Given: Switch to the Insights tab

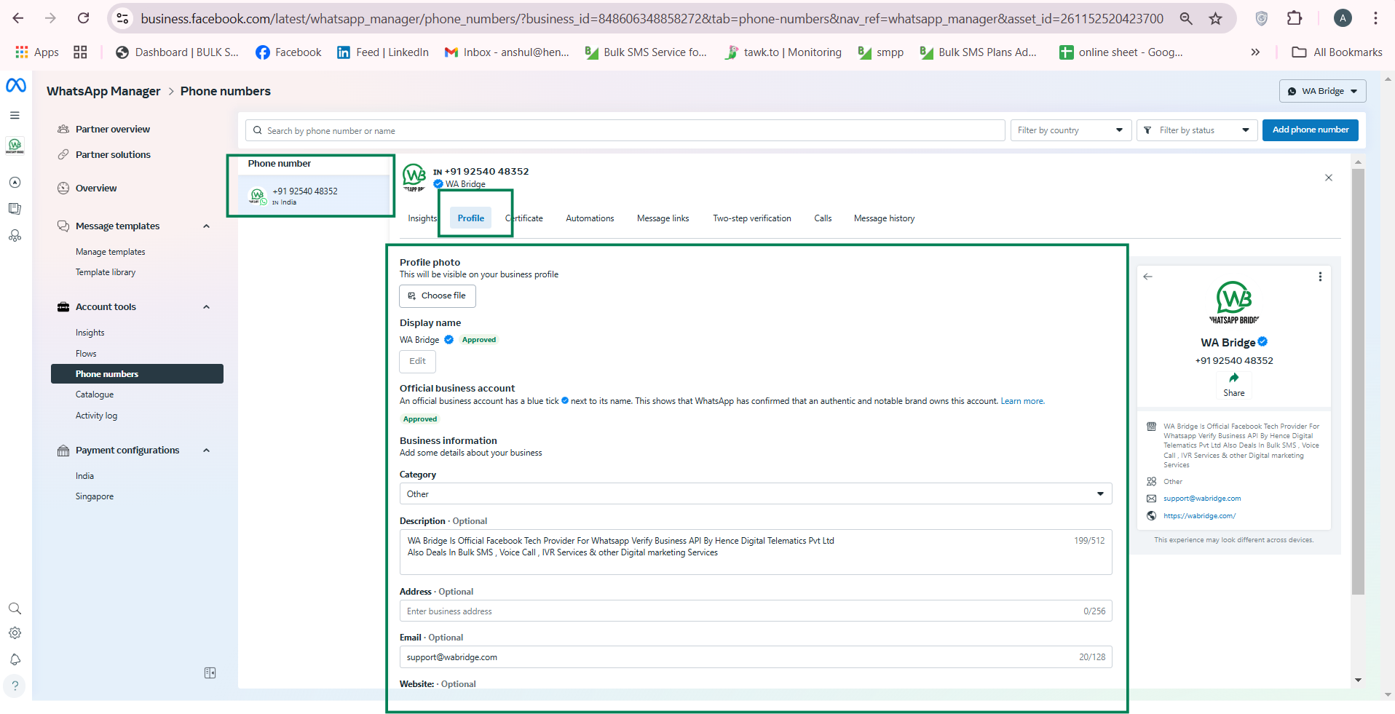Looking at the screenshot, I should tap(422, 218).
